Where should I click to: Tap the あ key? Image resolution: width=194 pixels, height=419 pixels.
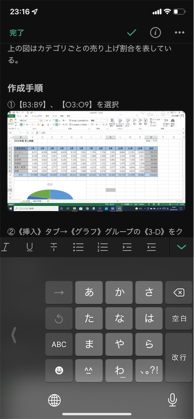pos(89,293)
